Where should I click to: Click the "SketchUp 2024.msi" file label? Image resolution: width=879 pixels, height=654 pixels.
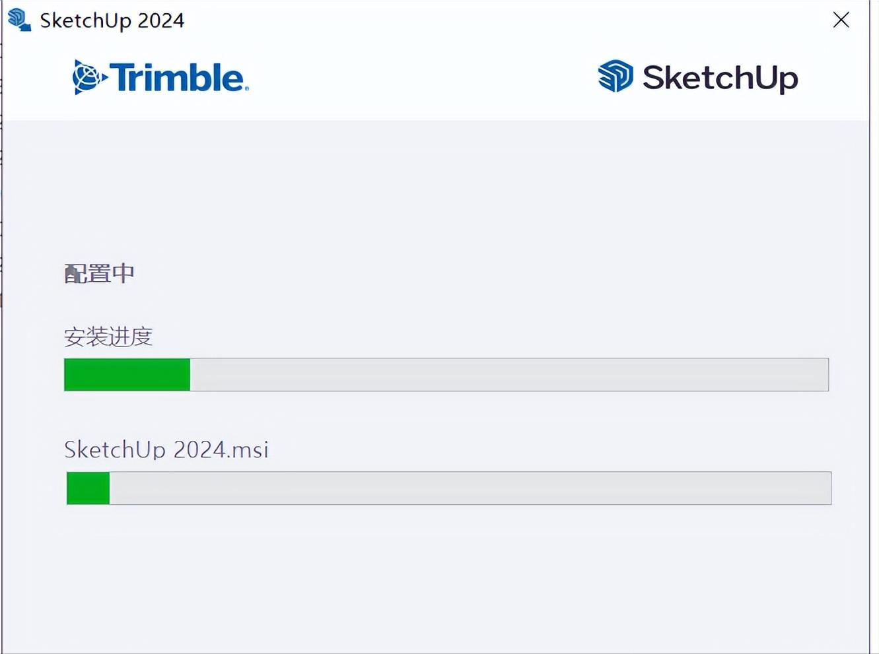pyautogui.click(x=166, y=449)
